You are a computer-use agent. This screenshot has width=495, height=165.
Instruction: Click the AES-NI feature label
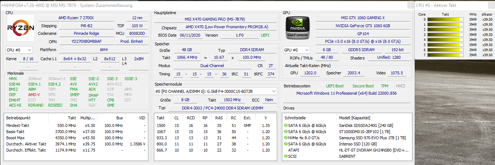[x=15, y=105]
